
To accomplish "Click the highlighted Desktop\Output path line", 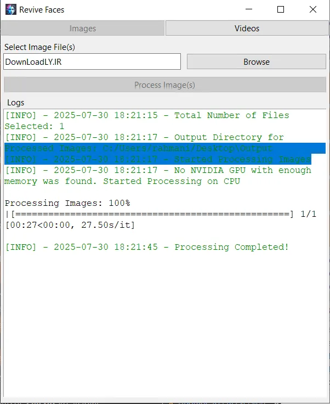I will point(138,148).
